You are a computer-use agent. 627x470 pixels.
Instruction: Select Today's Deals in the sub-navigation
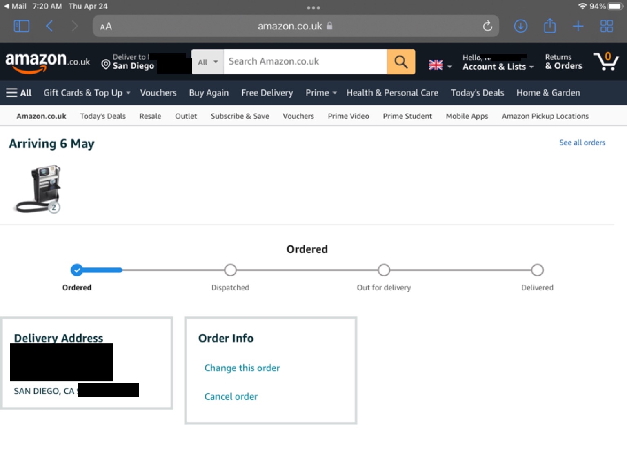click(x=103, y=116)
